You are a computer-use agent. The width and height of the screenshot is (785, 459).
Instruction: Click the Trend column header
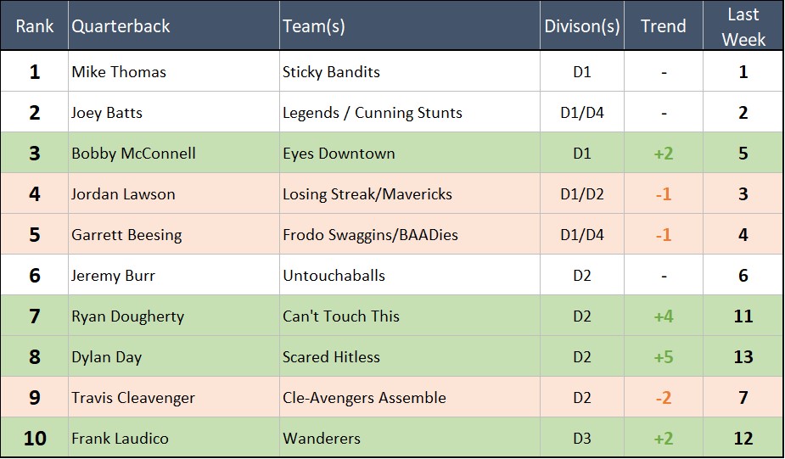(x=663, y=26)
